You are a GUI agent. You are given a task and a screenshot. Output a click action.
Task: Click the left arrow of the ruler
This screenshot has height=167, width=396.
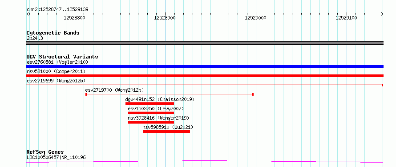coord(28,14)
